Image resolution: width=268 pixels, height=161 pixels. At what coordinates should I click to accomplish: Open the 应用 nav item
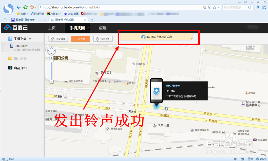point(103,28)
